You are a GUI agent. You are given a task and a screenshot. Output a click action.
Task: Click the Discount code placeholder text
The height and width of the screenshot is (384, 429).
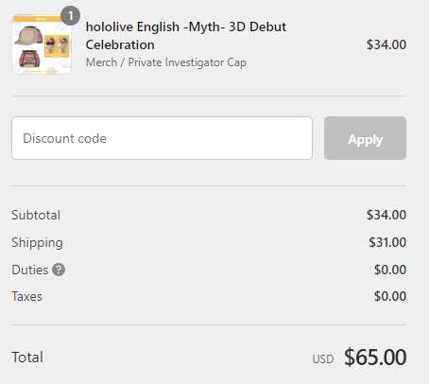[x=64, y=138]
